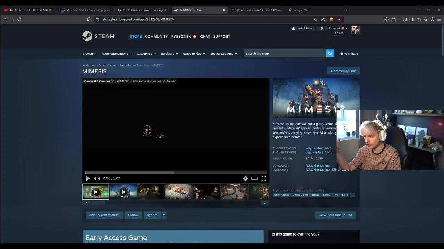Mute the trailer volume
Viewport: 444px width, 249px height.
[x=97, y=178]
